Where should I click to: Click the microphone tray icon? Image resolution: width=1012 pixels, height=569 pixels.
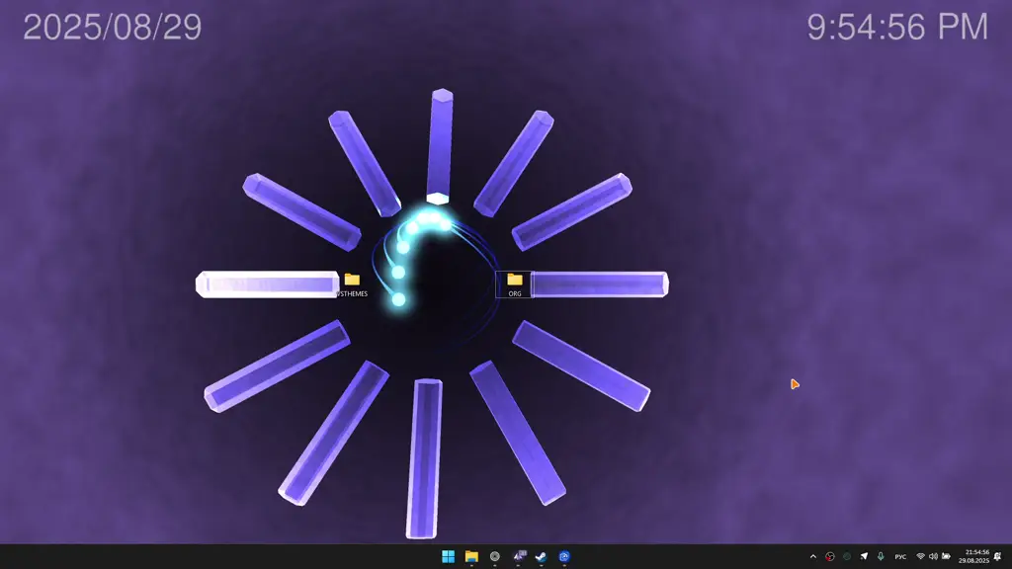point(881,556)
